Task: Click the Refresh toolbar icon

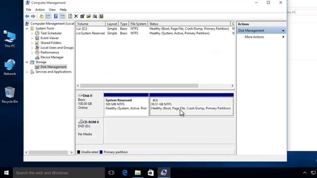Action: point(70,16)
